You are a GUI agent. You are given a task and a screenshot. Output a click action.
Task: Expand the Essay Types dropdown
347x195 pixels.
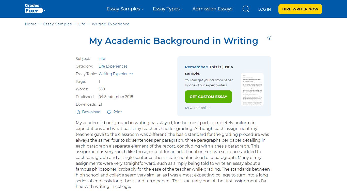(x=168, y=9)
